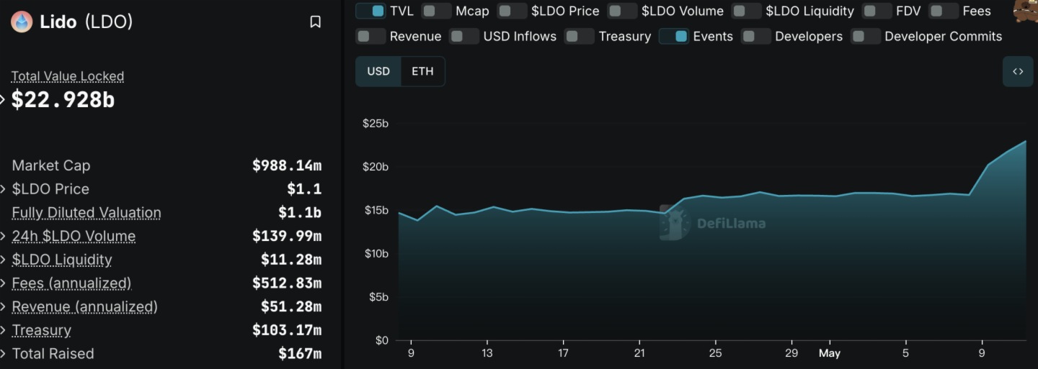Select the USD denomination tab

378,71
